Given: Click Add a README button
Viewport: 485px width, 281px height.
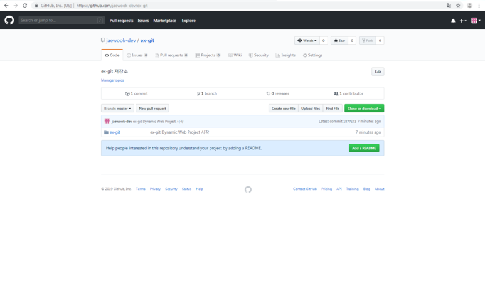Looking at the screenshot, I should pyautogui.click(x=364, y=148).
